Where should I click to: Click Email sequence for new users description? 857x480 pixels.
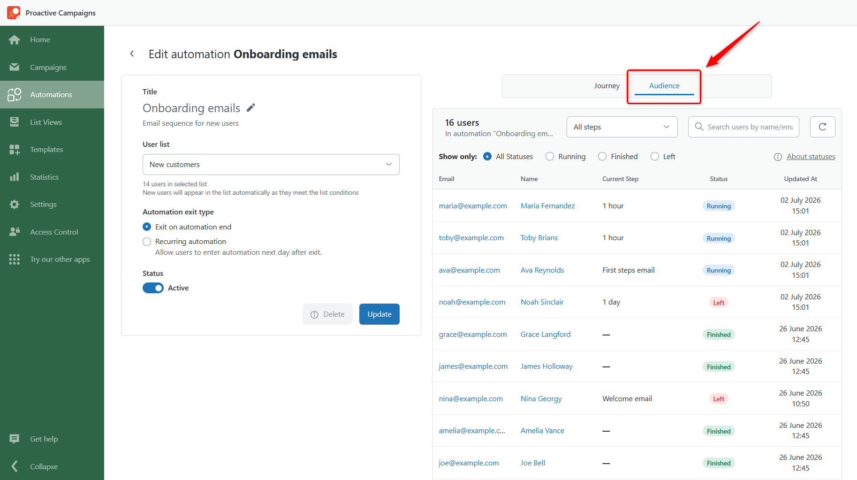190,123
